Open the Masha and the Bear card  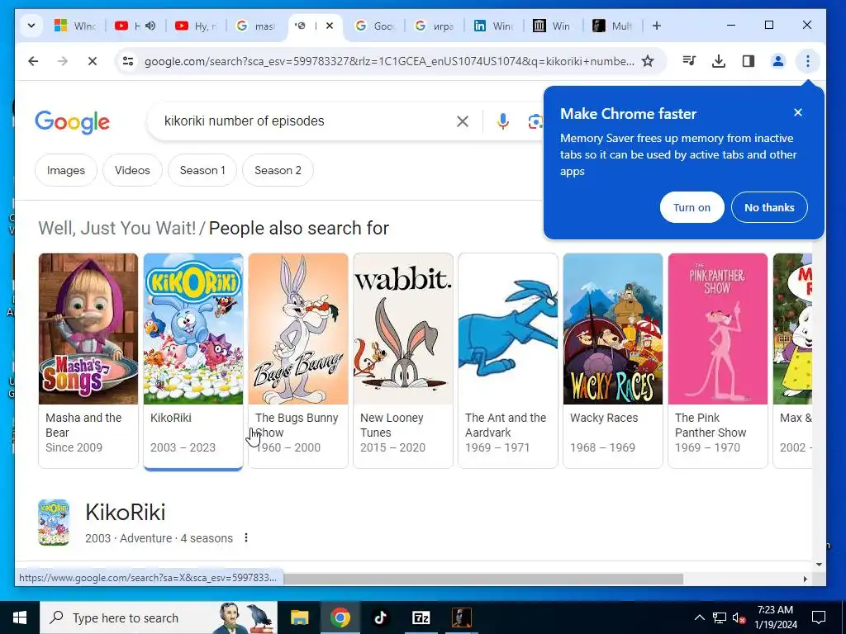point(88,361)
